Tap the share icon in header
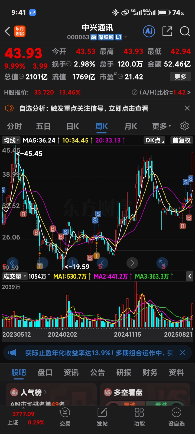The height and width of the screenshot is (434, 195). coord(167,31)
